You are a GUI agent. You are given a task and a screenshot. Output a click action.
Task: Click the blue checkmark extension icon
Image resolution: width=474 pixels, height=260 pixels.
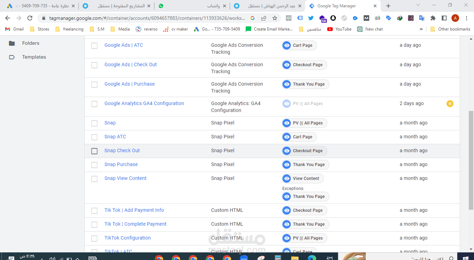click(355, 18)
